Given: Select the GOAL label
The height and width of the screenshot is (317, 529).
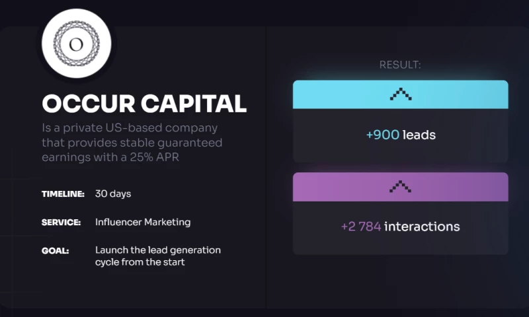Looking at the screenshot, I should pyautogui.click(x=54, y=251).
